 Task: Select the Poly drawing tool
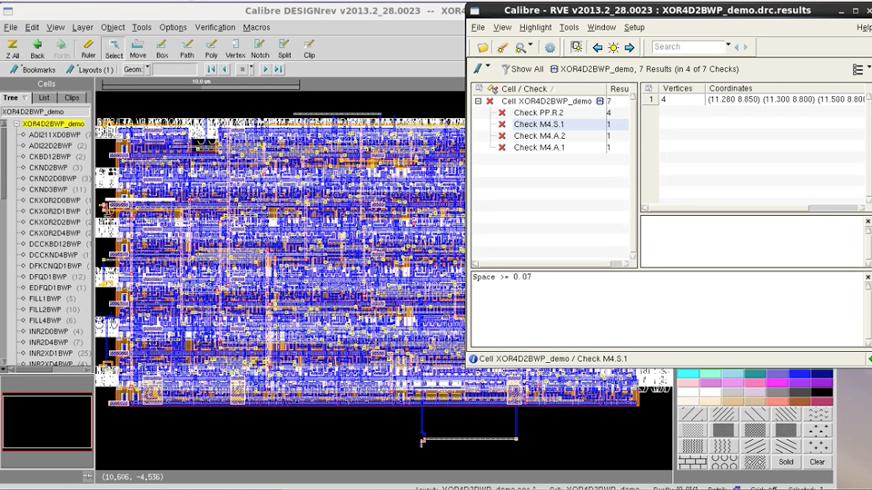(x=212, y=49)
